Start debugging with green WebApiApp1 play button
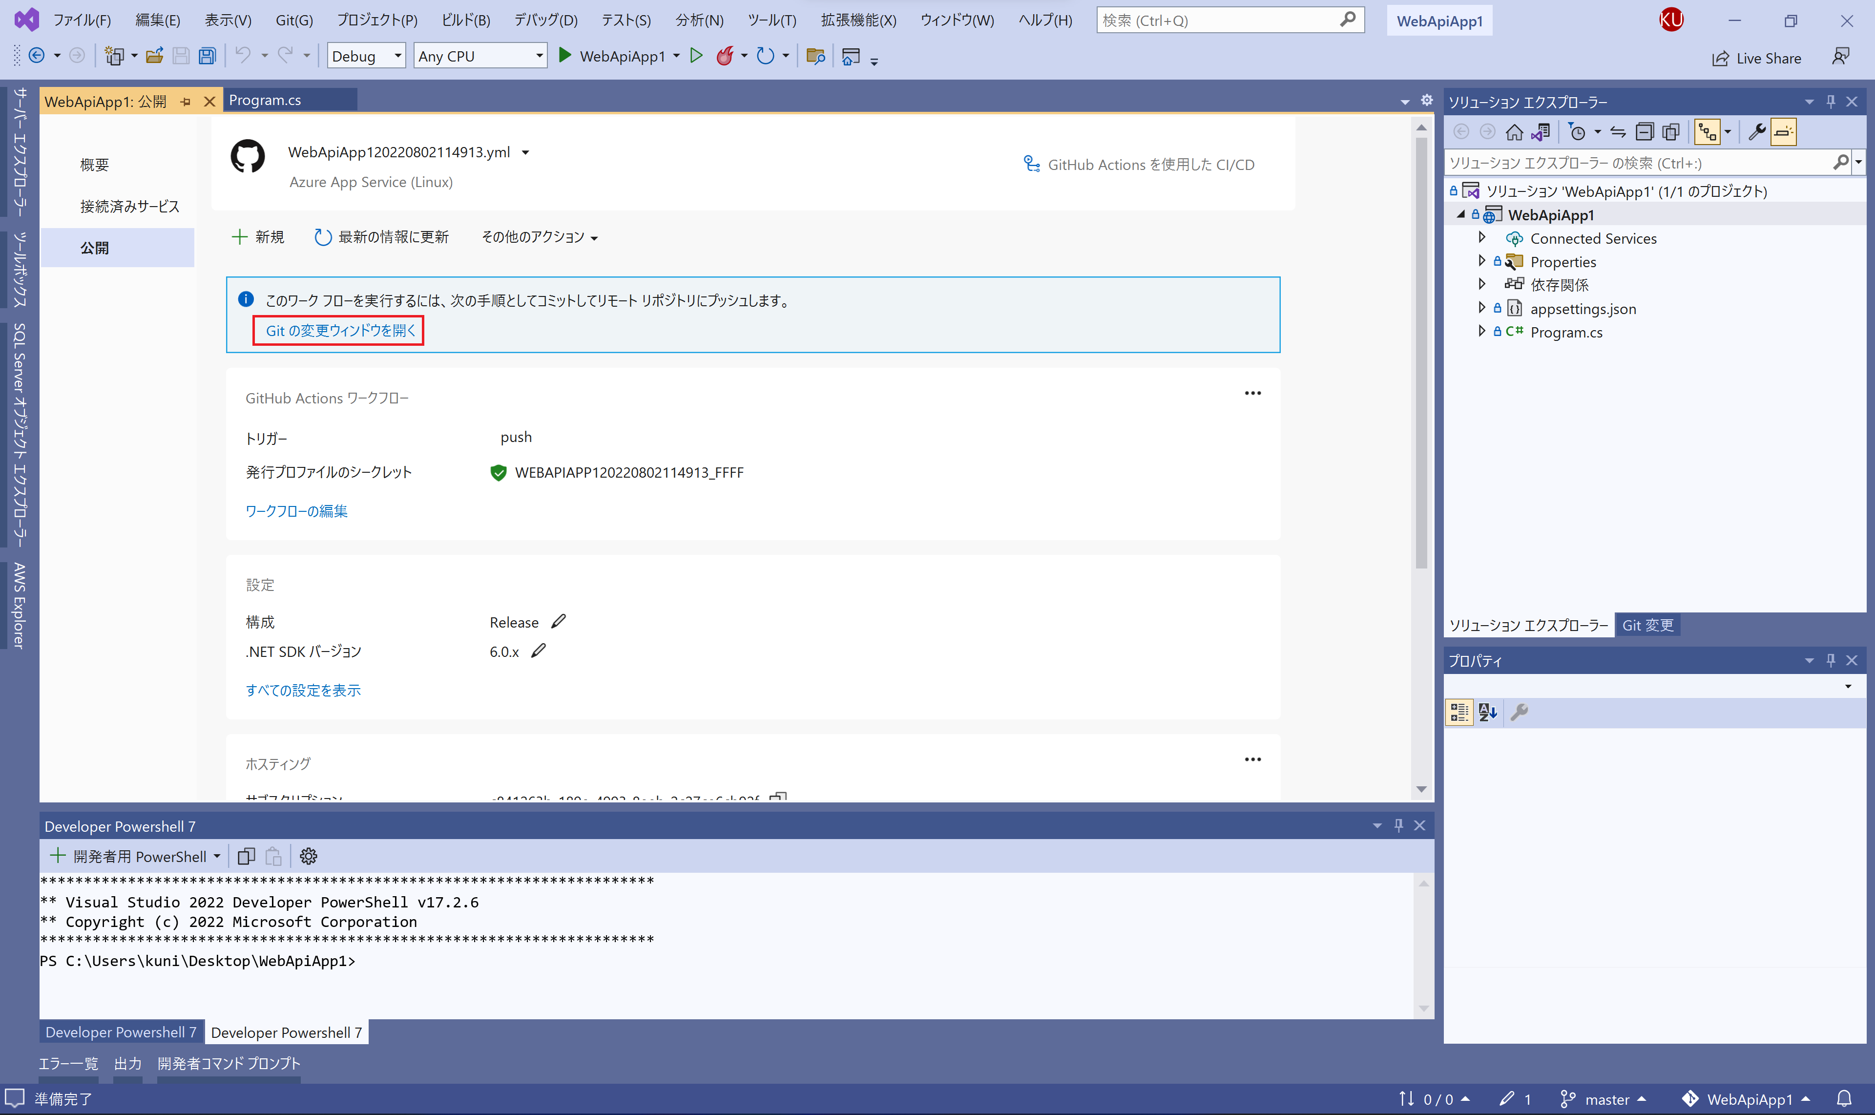 coord(565,56)
